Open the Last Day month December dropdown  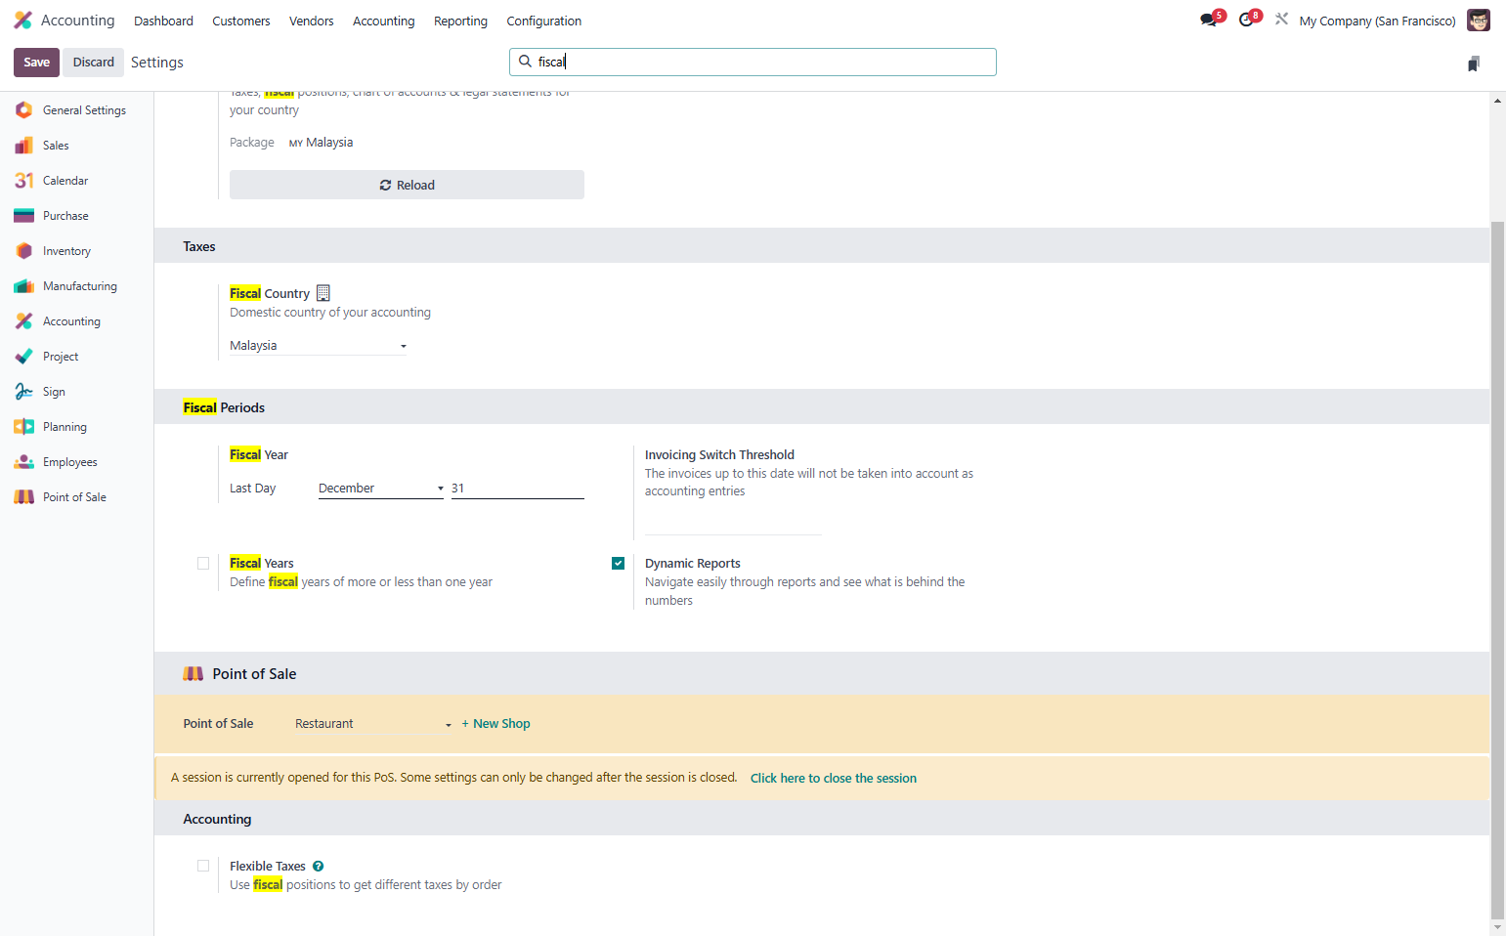(x=381, y=489)
